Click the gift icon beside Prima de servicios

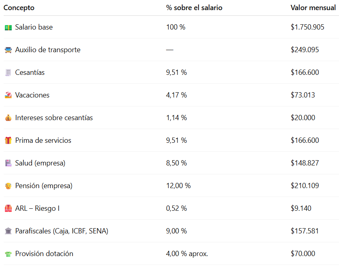pos(8,141)
